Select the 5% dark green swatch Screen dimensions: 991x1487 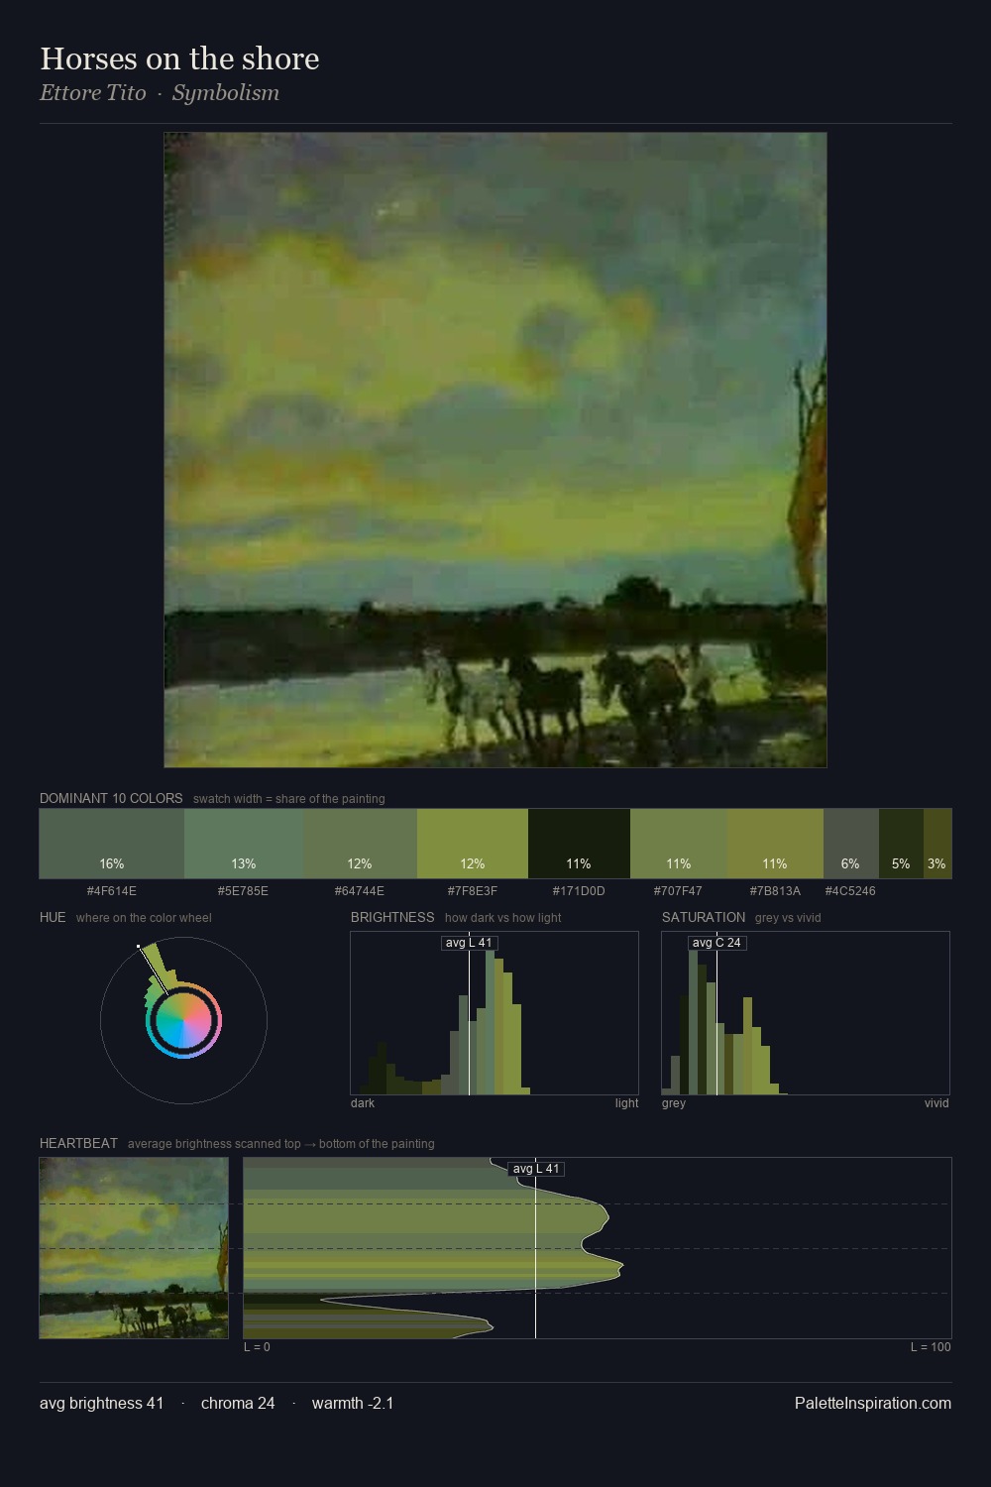pyautogui.click(x=901, y=844)
